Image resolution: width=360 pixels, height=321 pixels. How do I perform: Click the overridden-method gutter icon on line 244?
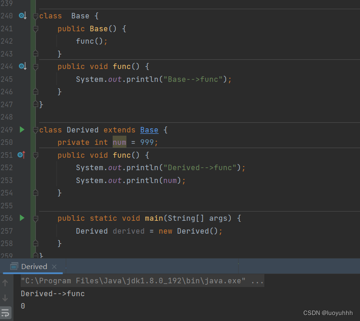coord(23,66)
